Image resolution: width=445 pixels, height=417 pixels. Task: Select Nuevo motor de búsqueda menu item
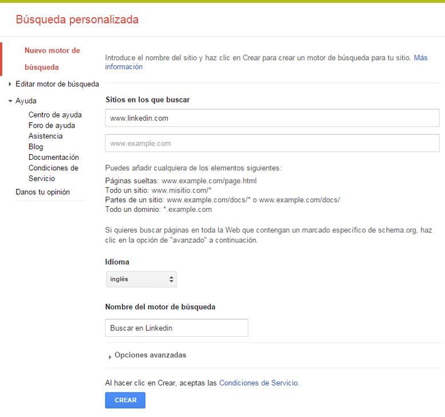coord(52,58)
